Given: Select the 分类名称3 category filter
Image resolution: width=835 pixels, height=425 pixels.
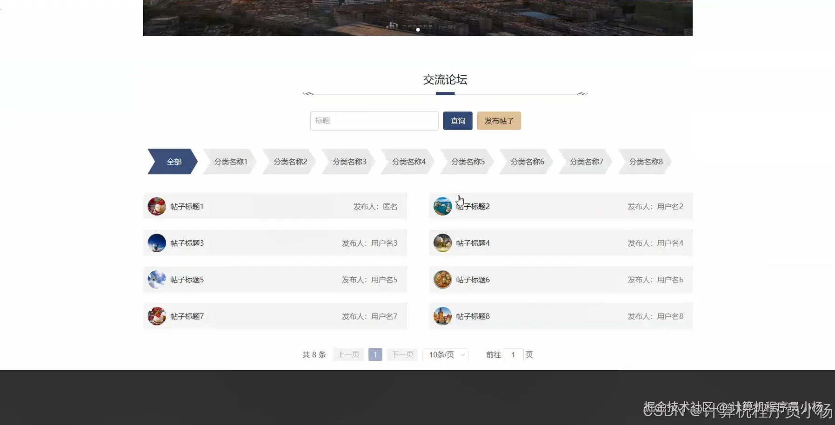Looking at the screenshot, I should pyautogui.click(x=349, y=161).
